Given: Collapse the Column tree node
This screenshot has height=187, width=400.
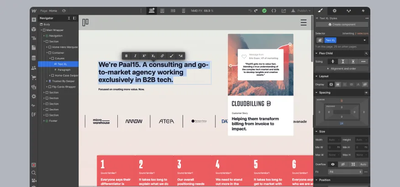Looking at the screenshot, I should pos(50,58).
